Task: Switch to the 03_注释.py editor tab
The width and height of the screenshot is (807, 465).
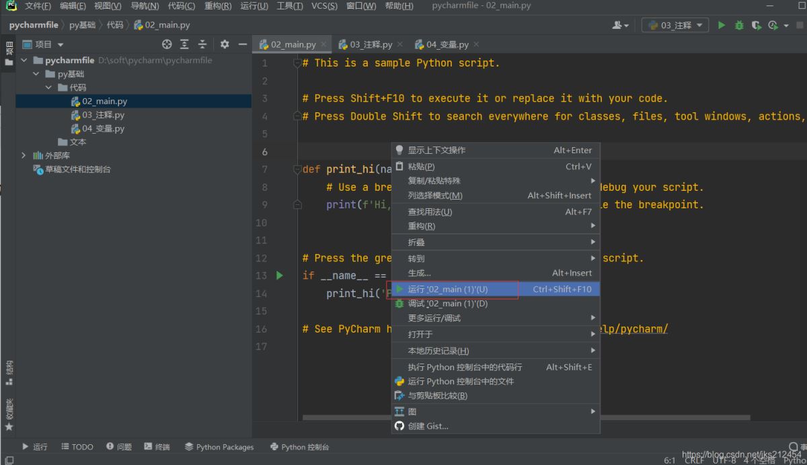Action: pyautogui.click(x=371, y=44)
